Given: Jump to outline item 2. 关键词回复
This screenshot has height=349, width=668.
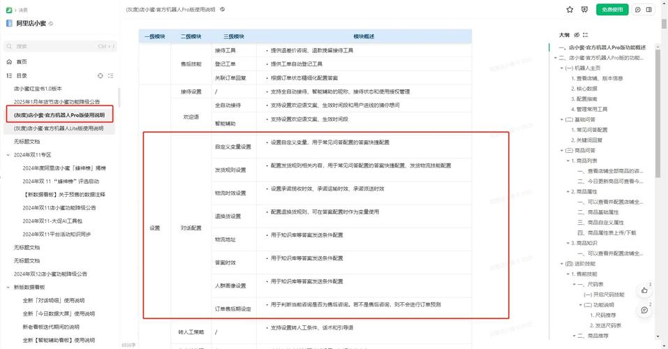Looking at the screenshot, I should 586,140.
